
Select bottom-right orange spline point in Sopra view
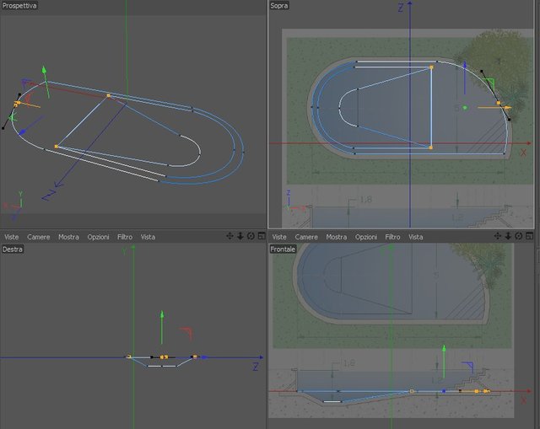430,147
